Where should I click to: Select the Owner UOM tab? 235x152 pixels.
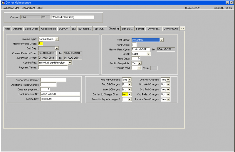coord(171,29)
